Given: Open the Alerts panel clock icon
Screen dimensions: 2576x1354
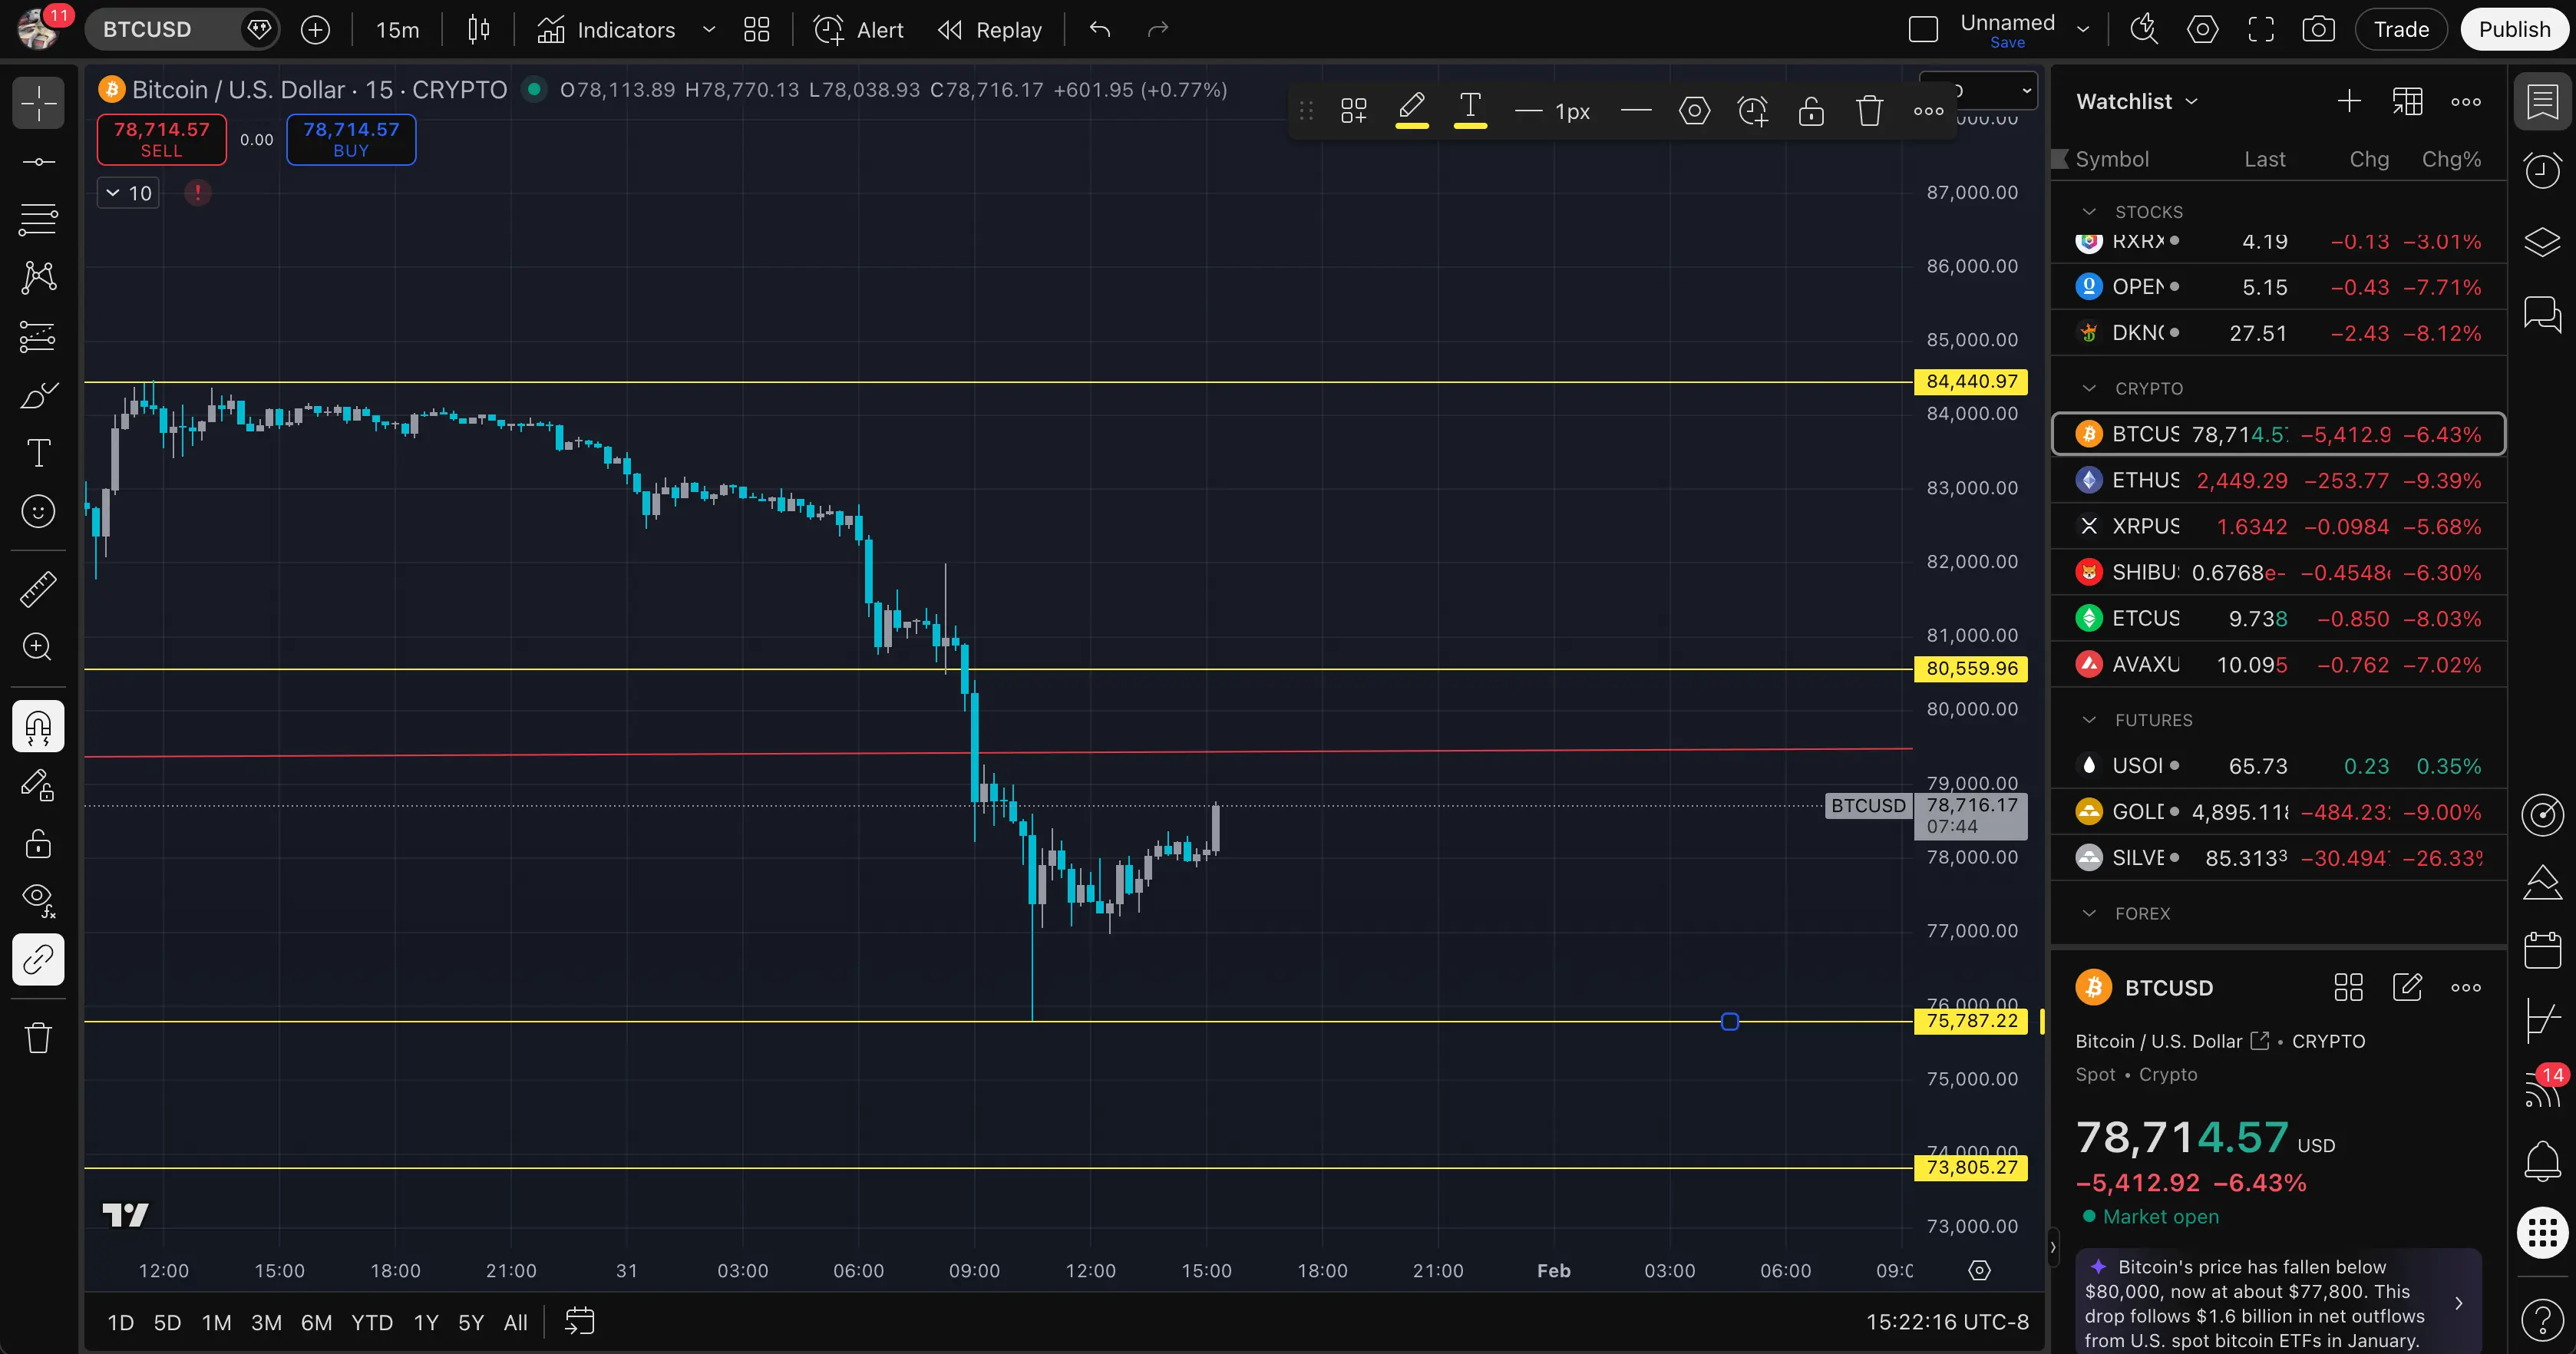Looking at the screenshot, I should coord(2542,171).
